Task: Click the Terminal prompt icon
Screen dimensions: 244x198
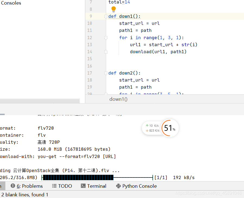Action: pyautogui.click(x=83, y=186)
